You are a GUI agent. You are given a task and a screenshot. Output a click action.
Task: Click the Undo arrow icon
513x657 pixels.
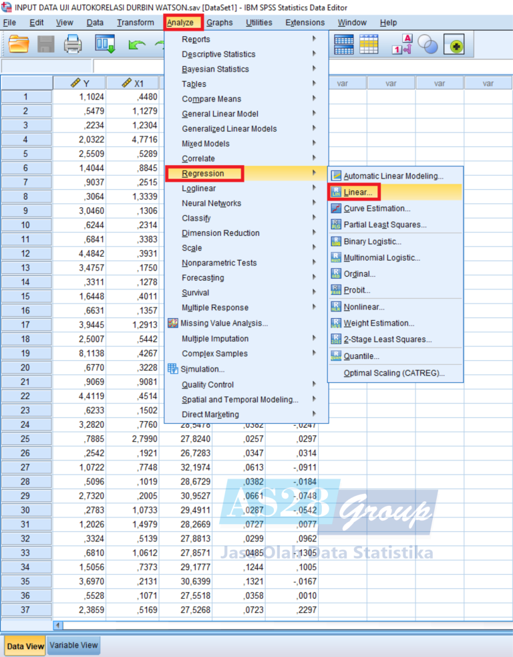(x=136, y=44)
